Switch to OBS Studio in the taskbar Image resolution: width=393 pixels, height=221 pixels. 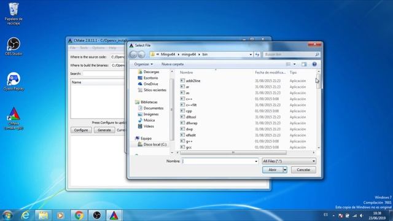click(x=97, y=215)
